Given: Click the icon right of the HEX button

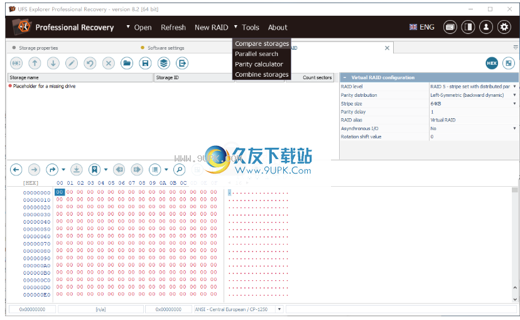Looking at the screenshot, I should [x=509, y=63].
